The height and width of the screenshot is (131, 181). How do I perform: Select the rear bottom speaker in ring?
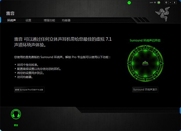click(145, 79)
